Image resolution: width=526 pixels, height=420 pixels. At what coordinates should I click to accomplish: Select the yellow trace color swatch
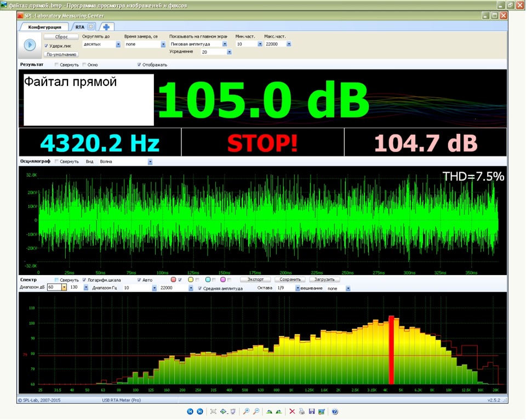tap(191, 279)
